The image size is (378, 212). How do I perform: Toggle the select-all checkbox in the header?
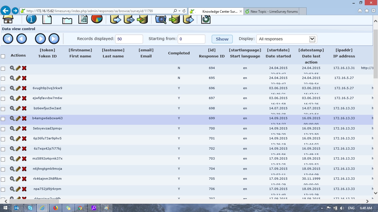pyautogui.click(x=3, y=56)
